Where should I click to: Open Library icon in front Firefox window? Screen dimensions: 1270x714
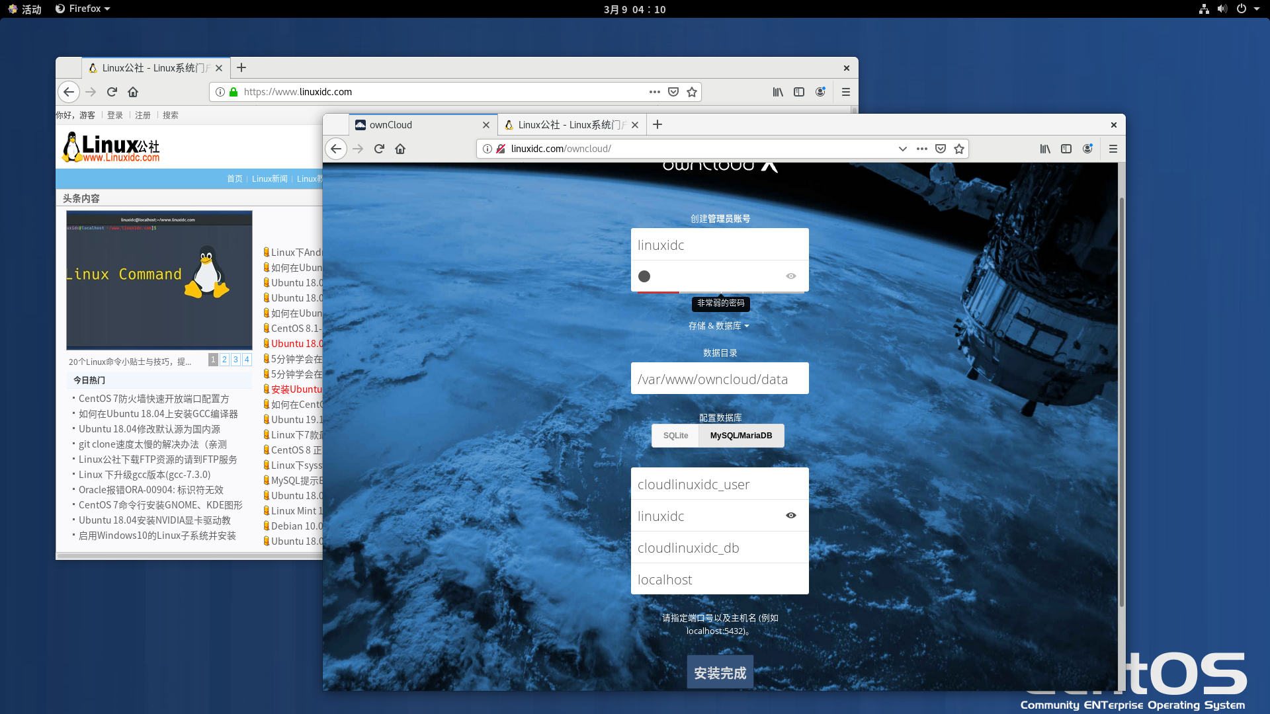click(x=1045, y=149)
